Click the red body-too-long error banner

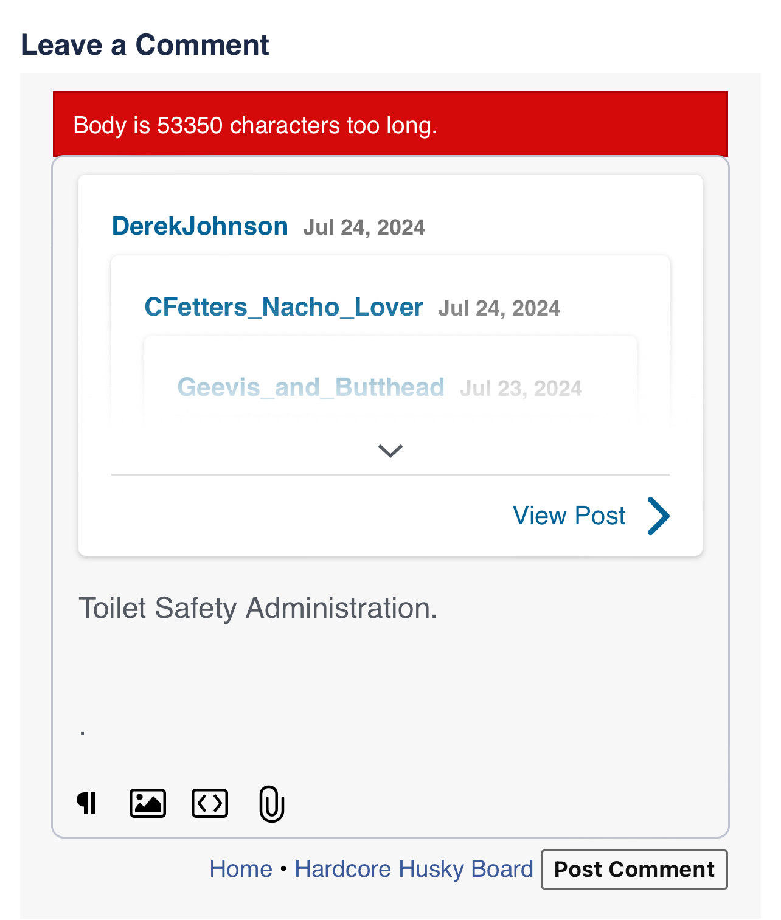click(390, 125)
